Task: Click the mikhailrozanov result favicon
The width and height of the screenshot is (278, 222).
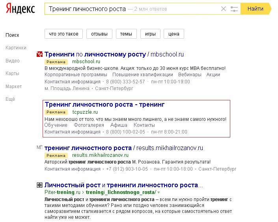Action: [x=39, y=148]
